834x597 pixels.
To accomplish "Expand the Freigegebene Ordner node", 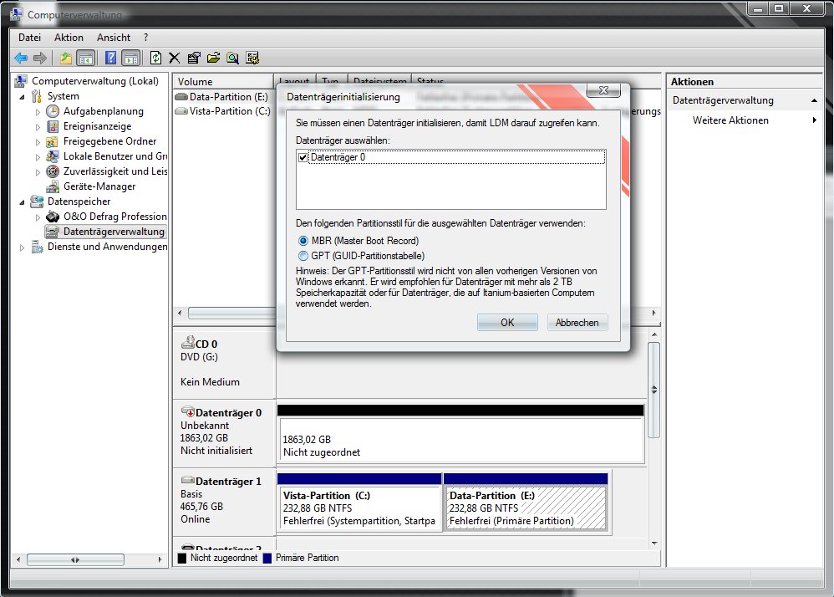I will point(38,142).
